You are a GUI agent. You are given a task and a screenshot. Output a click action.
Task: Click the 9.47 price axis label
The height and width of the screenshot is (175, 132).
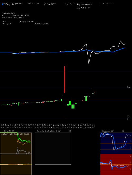click(128, 116)
